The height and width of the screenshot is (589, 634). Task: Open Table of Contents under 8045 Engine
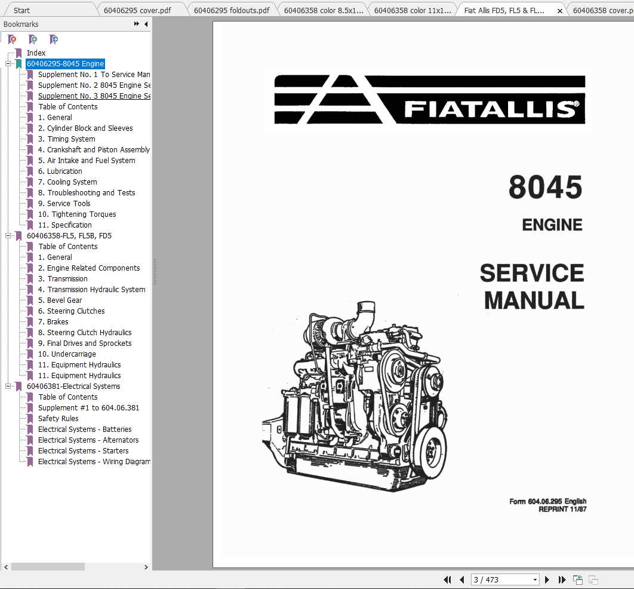68,106
